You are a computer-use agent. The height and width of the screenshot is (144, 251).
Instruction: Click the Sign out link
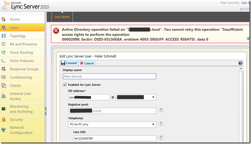coord(246,3)
